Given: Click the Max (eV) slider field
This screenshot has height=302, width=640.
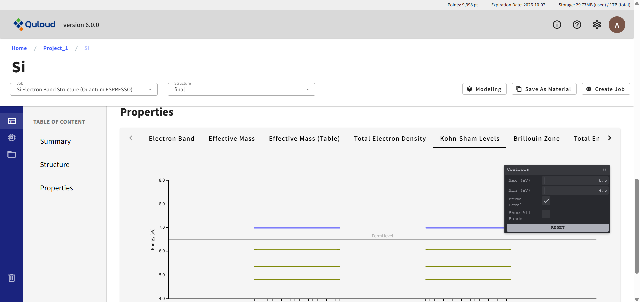Looking at the screenshot, I should pyautogui.click(x=575, y=180).
